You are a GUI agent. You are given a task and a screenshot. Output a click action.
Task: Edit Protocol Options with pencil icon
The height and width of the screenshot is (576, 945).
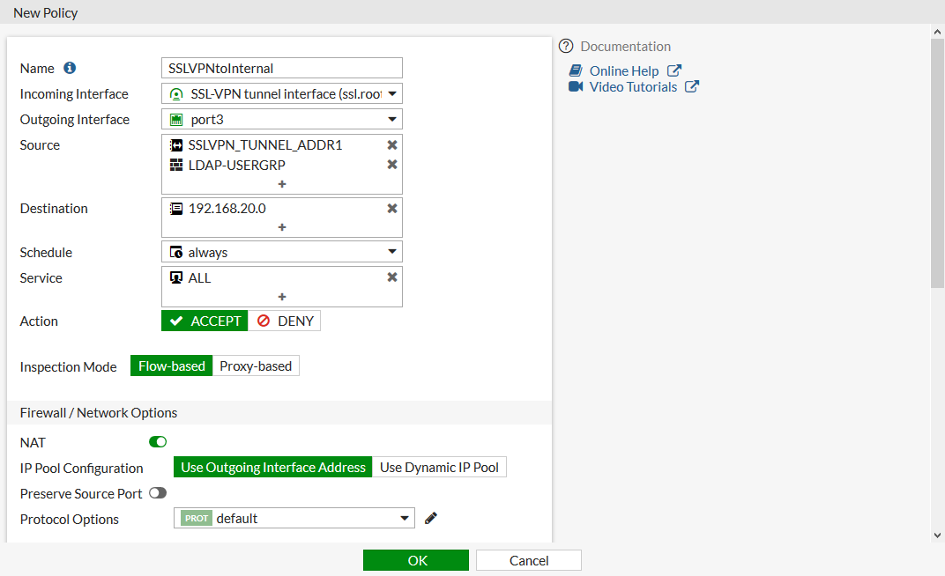click(x=431, y=519)
